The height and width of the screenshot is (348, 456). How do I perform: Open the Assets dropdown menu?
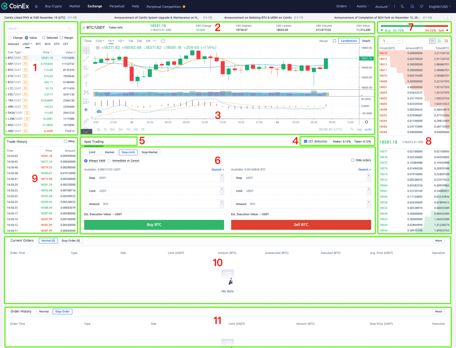coord(363,6)
